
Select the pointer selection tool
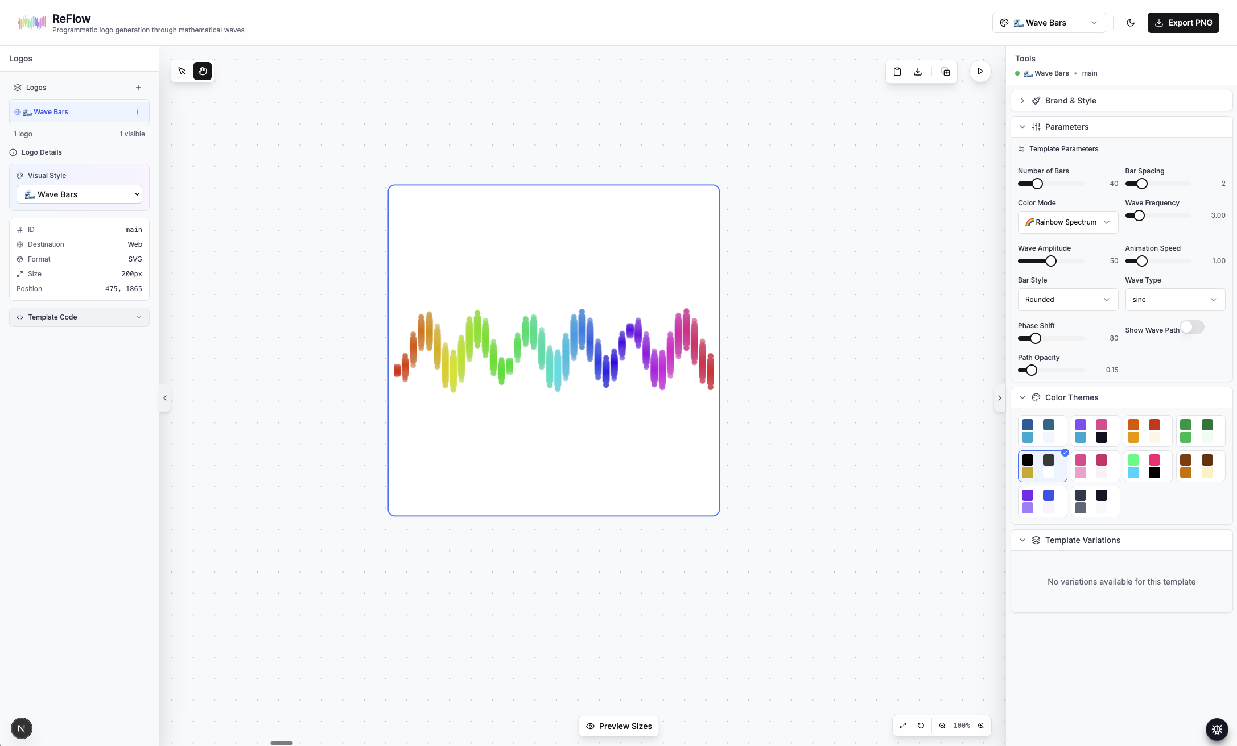182,71
